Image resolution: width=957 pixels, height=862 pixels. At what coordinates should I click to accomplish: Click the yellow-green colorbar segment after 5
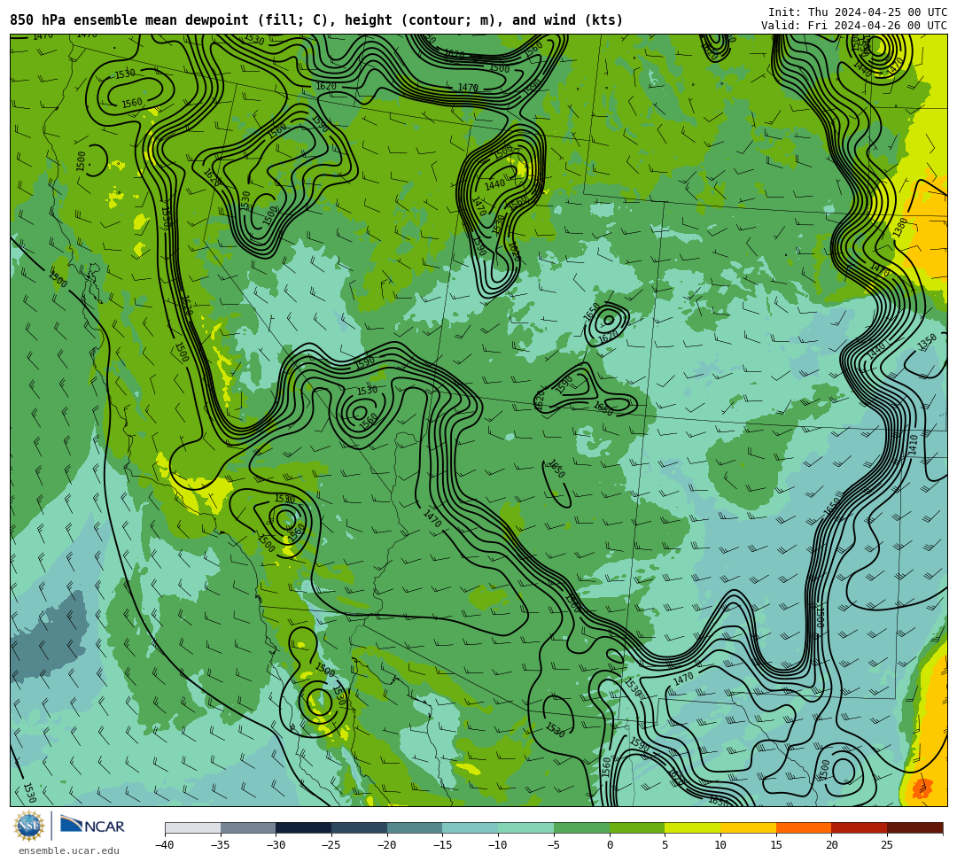coord(693,827)
